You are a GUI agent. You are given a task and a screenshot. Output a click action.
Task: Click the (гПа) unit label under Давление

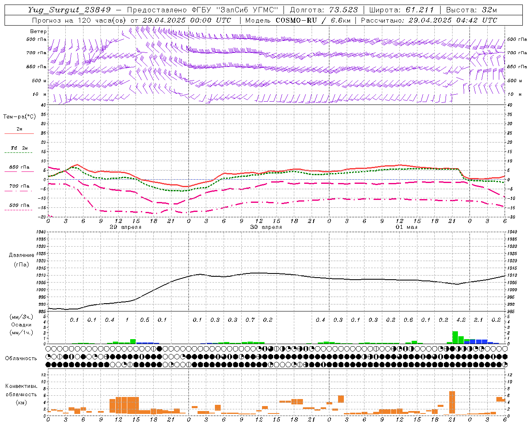pos(21,265)
